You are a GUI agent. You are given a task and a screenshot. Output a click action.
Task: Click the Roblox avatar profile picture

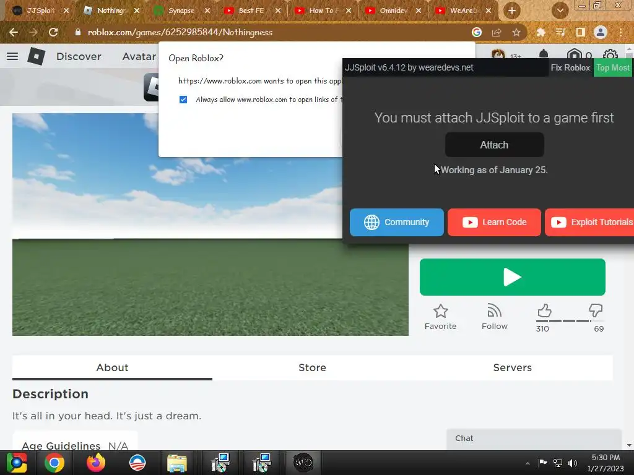click(498, 54)
